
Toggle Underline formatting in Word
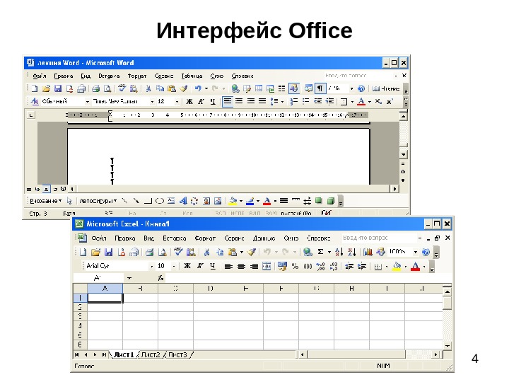tap(213, 101)
